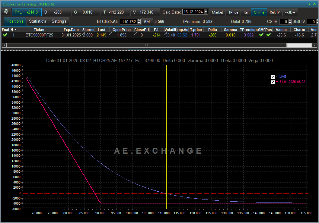Select the T -112 220 theta indicator
The height and width of the screenshot is (223, 319).
coord(115,12)
